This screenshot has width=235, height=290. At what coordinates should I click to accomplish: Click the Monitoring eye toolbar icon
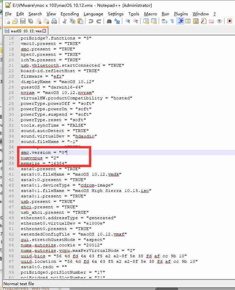tap(219, 21)
